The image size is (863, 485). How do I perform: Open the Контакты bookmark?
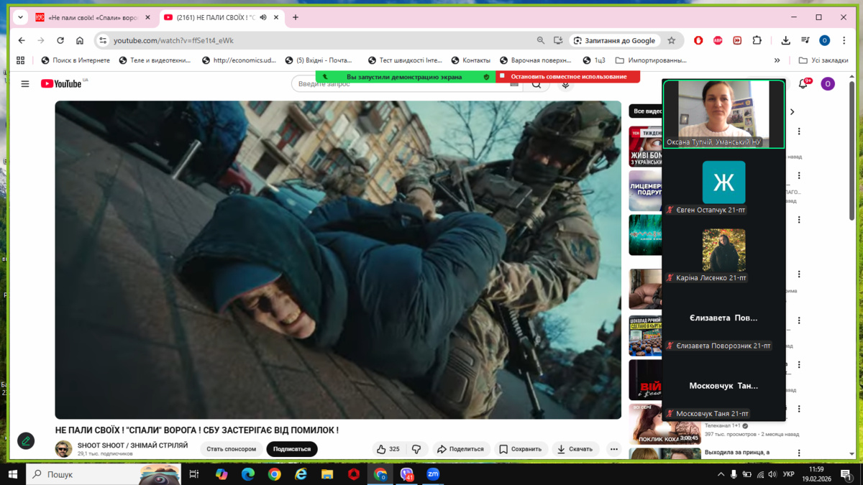(x=470, y=60)
